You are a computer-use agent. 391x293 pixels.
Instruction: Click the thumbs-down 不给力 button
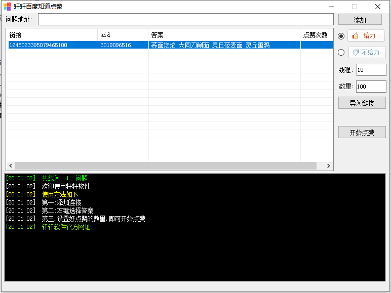[x=367, y=52]
